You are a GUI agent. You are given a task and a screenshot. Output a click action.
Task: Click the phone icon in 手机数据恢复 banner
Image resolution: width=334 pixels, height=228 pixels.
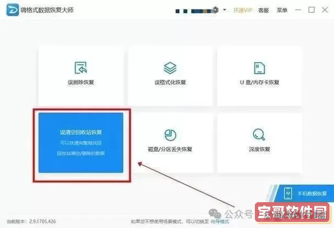(288, 193)
